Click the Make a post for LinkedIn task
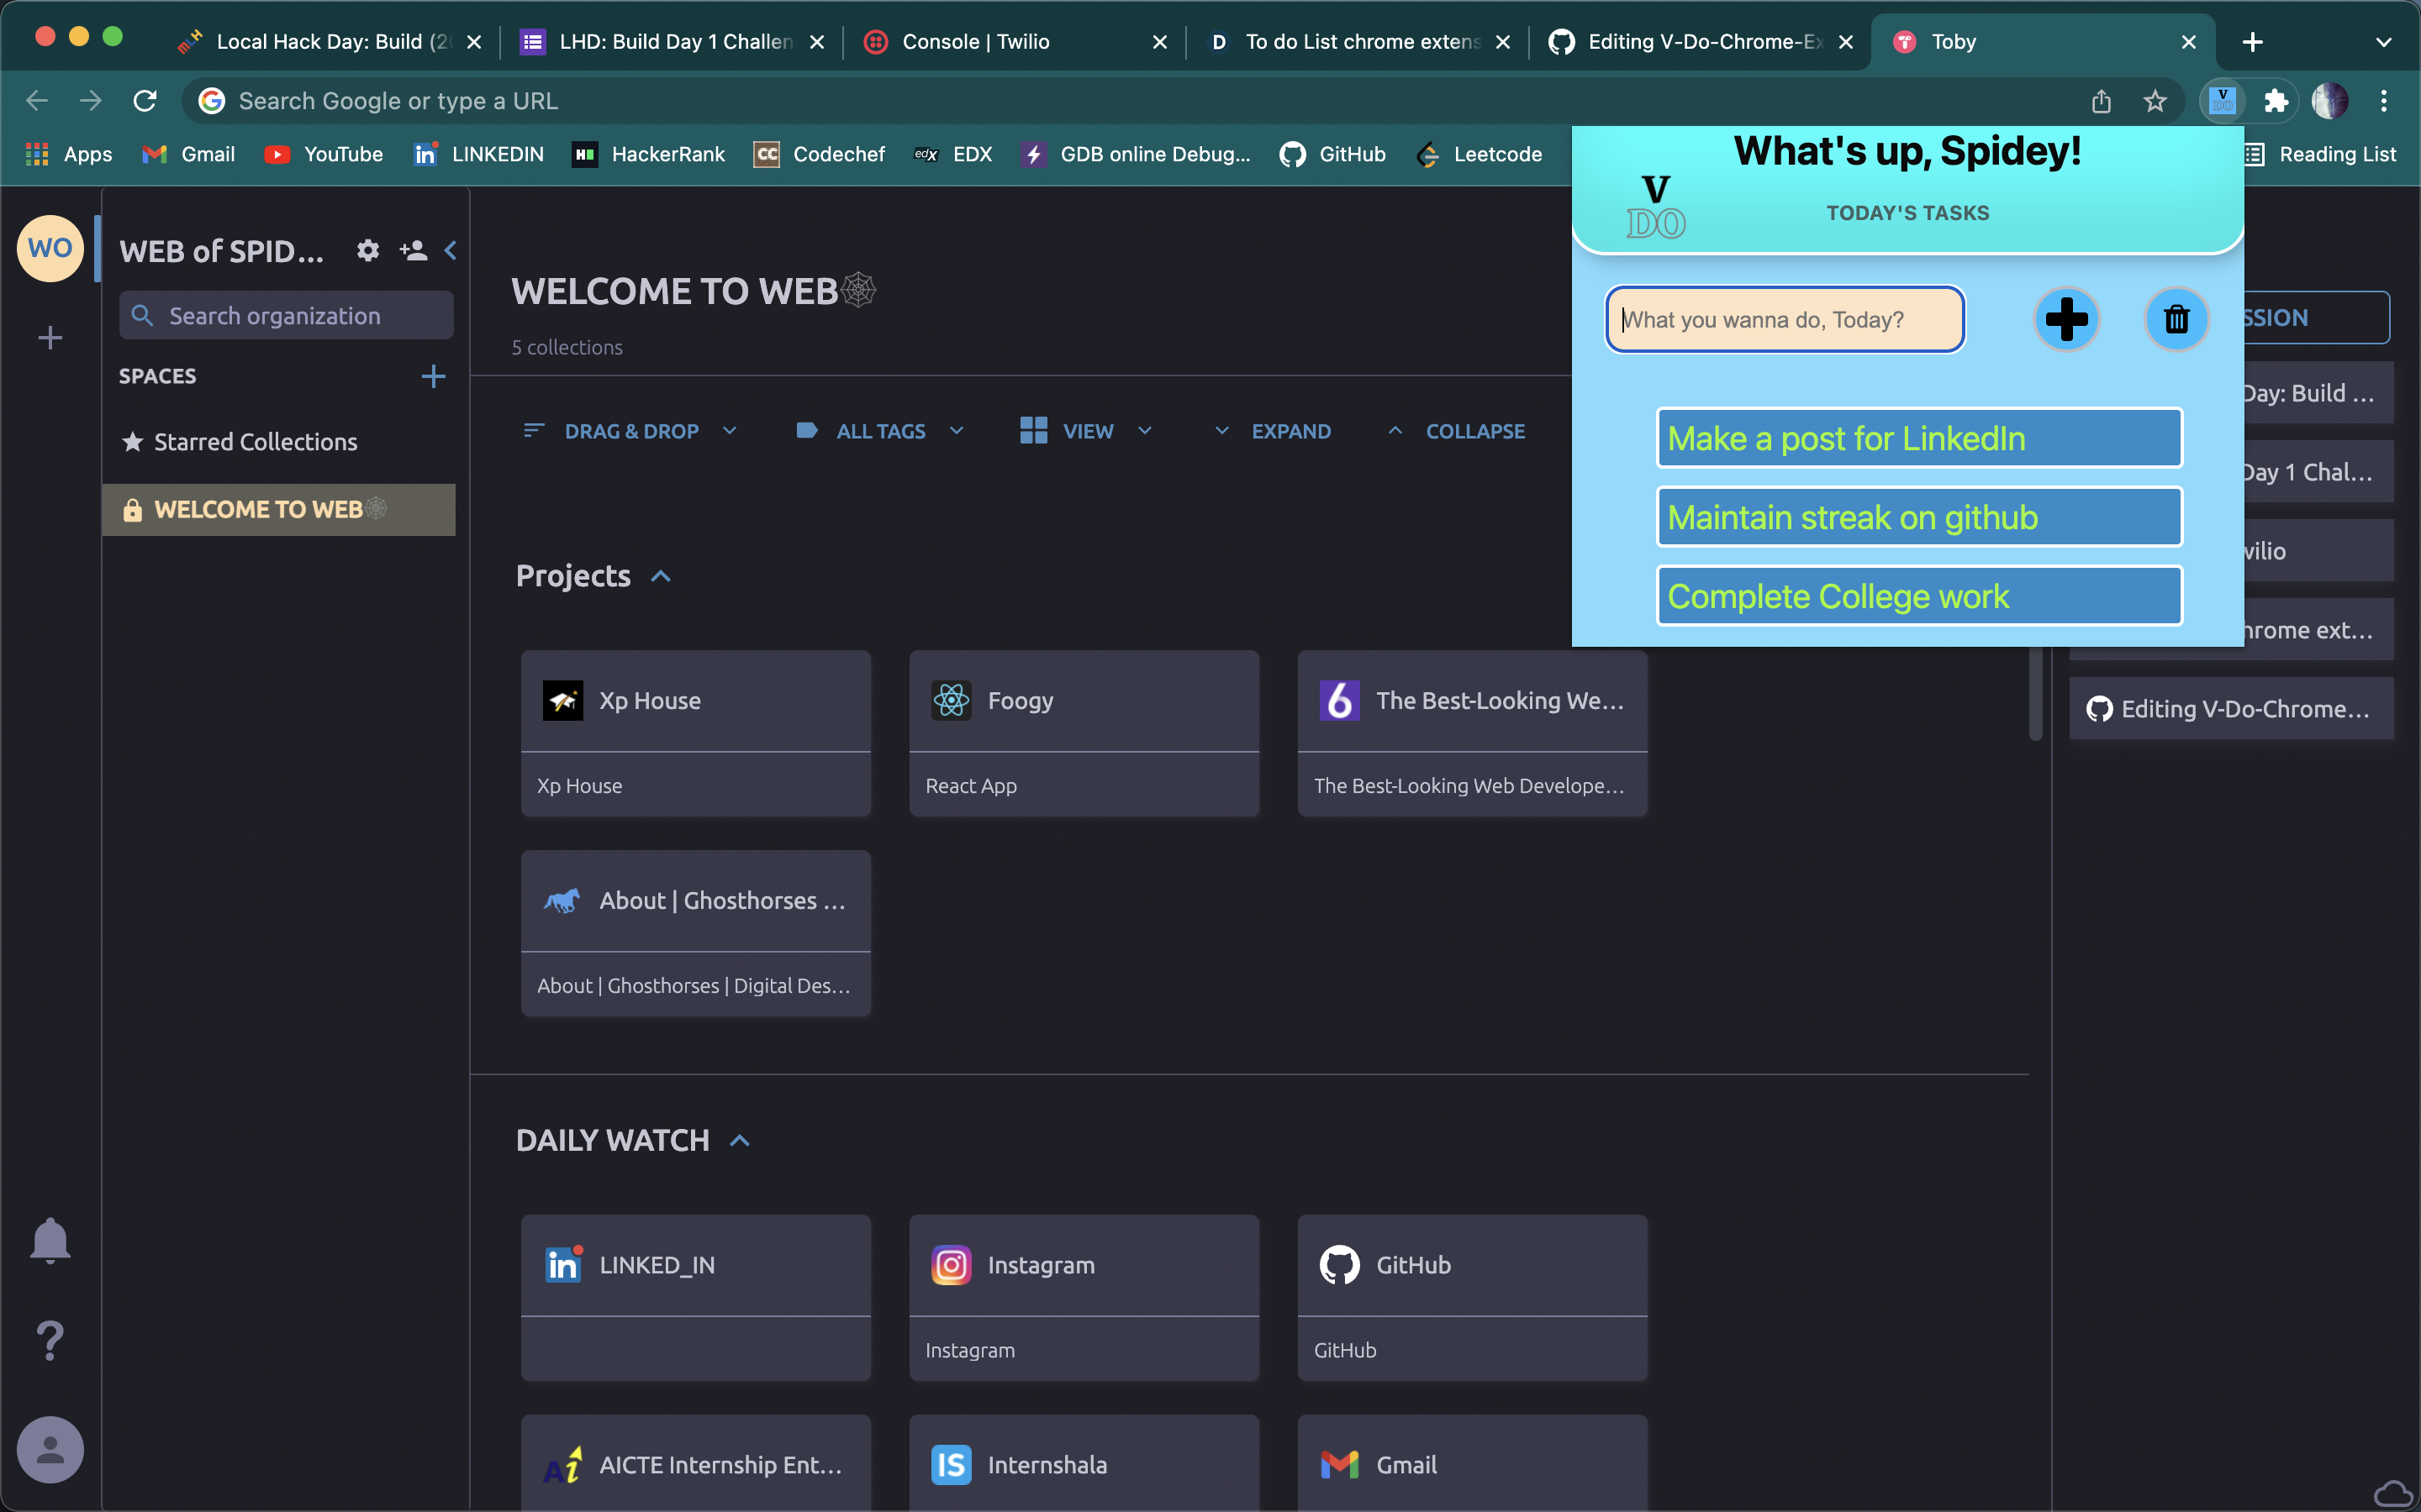Viewport: 2421px width, 1512px height. click(x=1919, y=438)
